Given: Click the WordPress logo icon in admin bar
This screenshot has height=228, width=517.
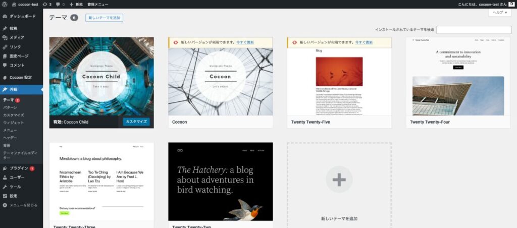Looking at the screenshot, I should pos(5,4).
